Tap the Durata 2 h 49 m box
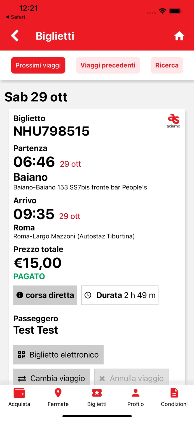194x421 pixels. coord(120,295)
